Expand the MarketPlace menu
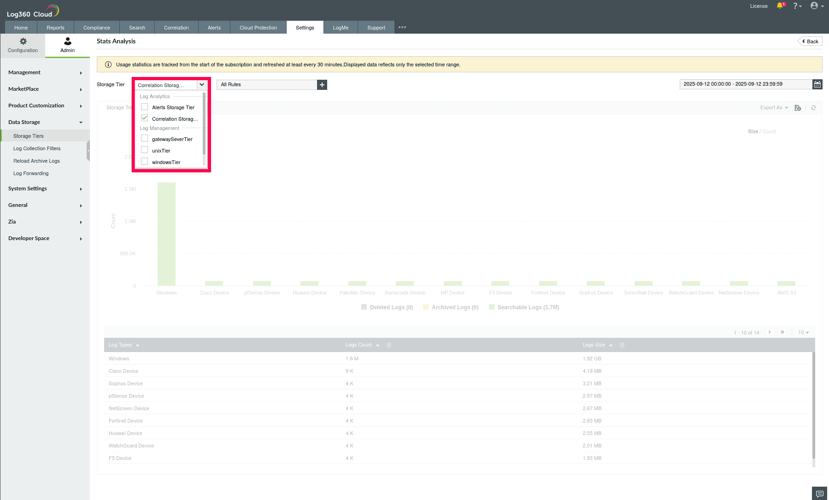829x500 pixels. [x=45, y=89]
